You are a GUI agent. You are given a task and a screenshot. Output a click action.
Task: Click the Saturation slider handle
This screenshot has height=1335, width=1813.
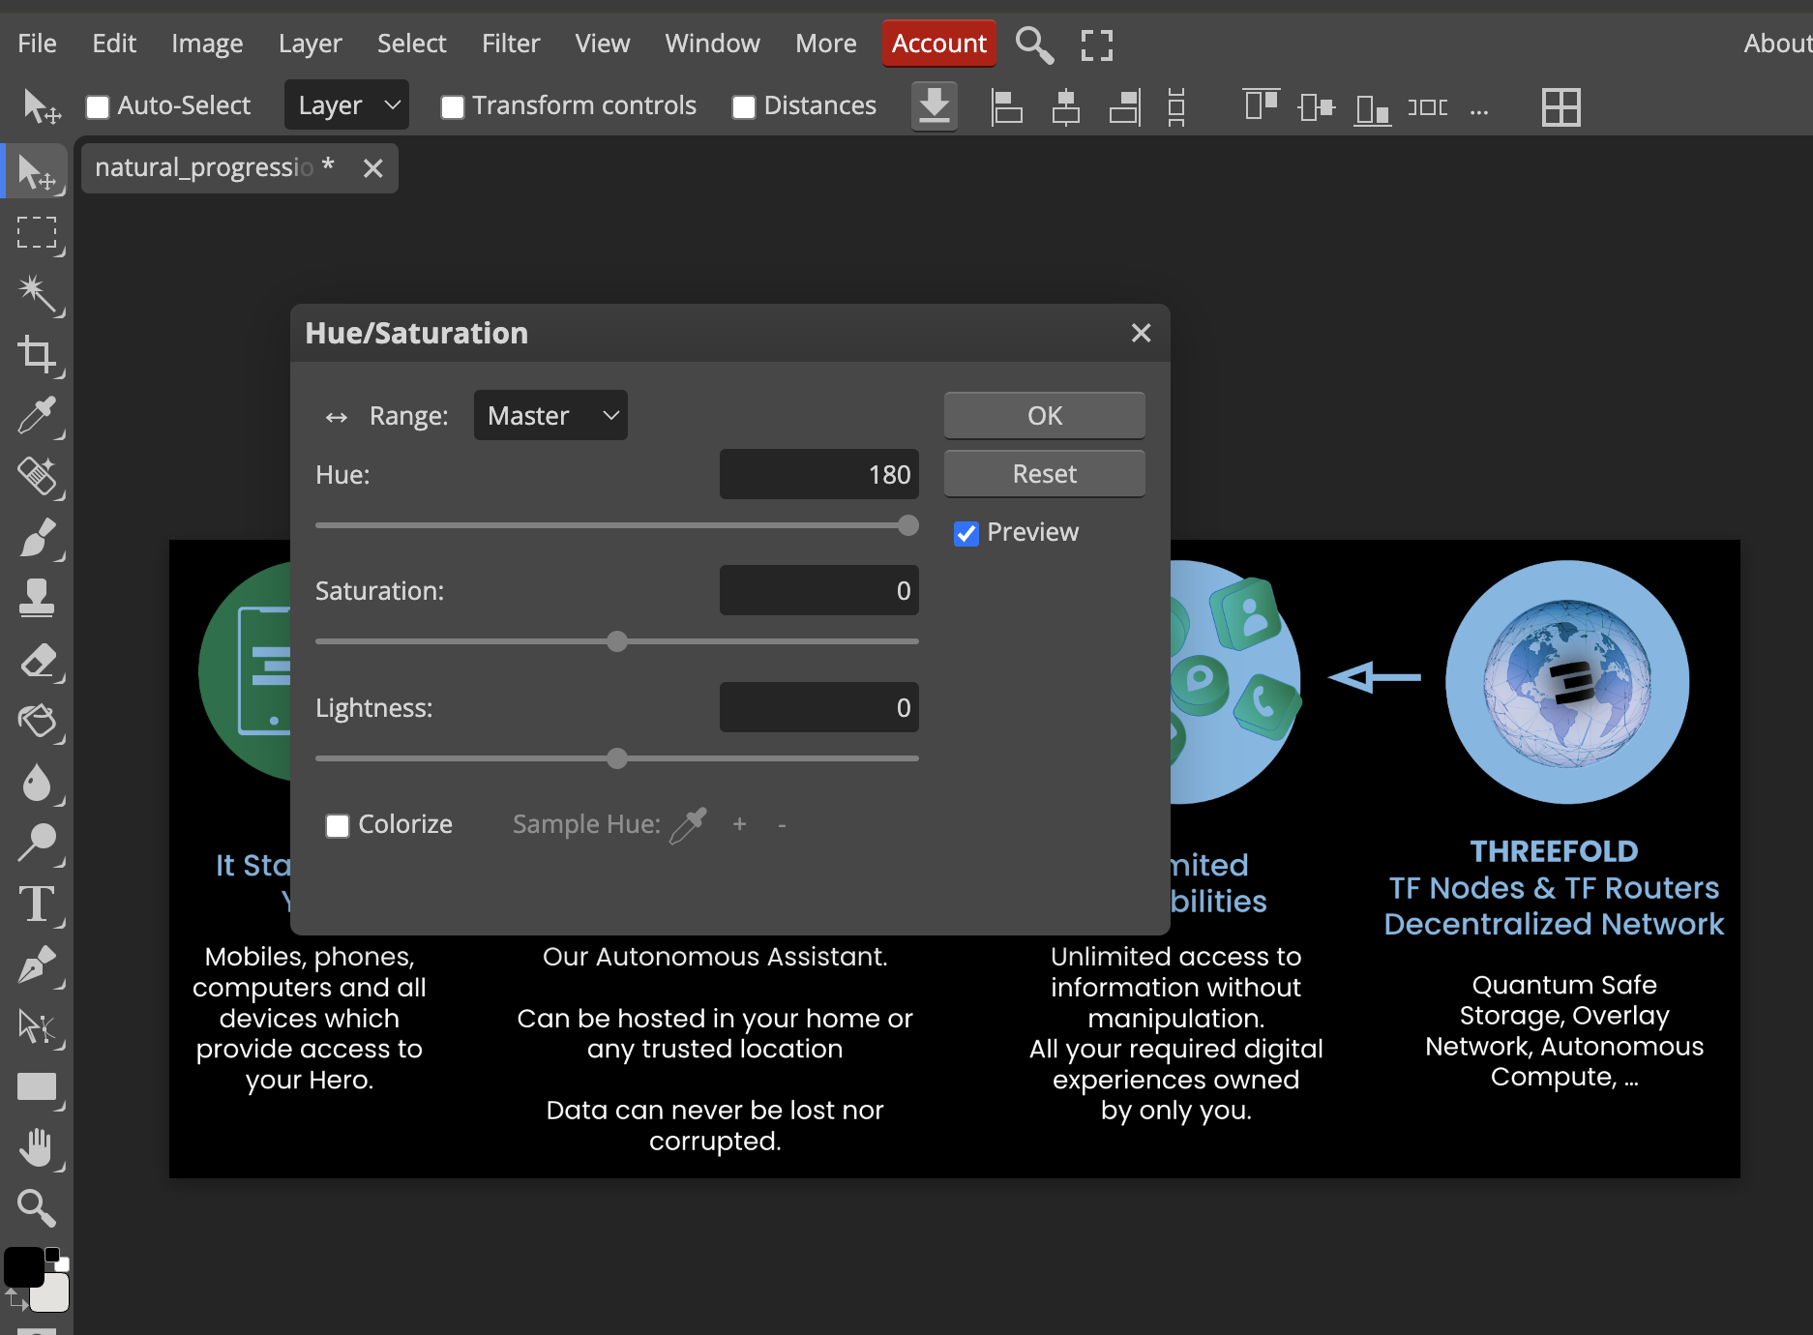point(617,641)
